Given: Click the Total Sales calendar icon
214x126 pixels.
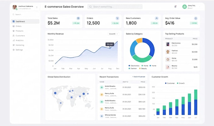Looking at the screenshot, I should [x=78, y=18].
